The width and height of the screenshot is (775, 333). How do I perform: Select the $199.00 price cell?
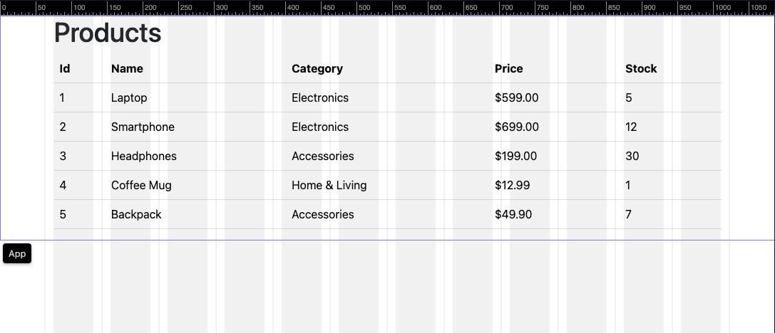516,157
